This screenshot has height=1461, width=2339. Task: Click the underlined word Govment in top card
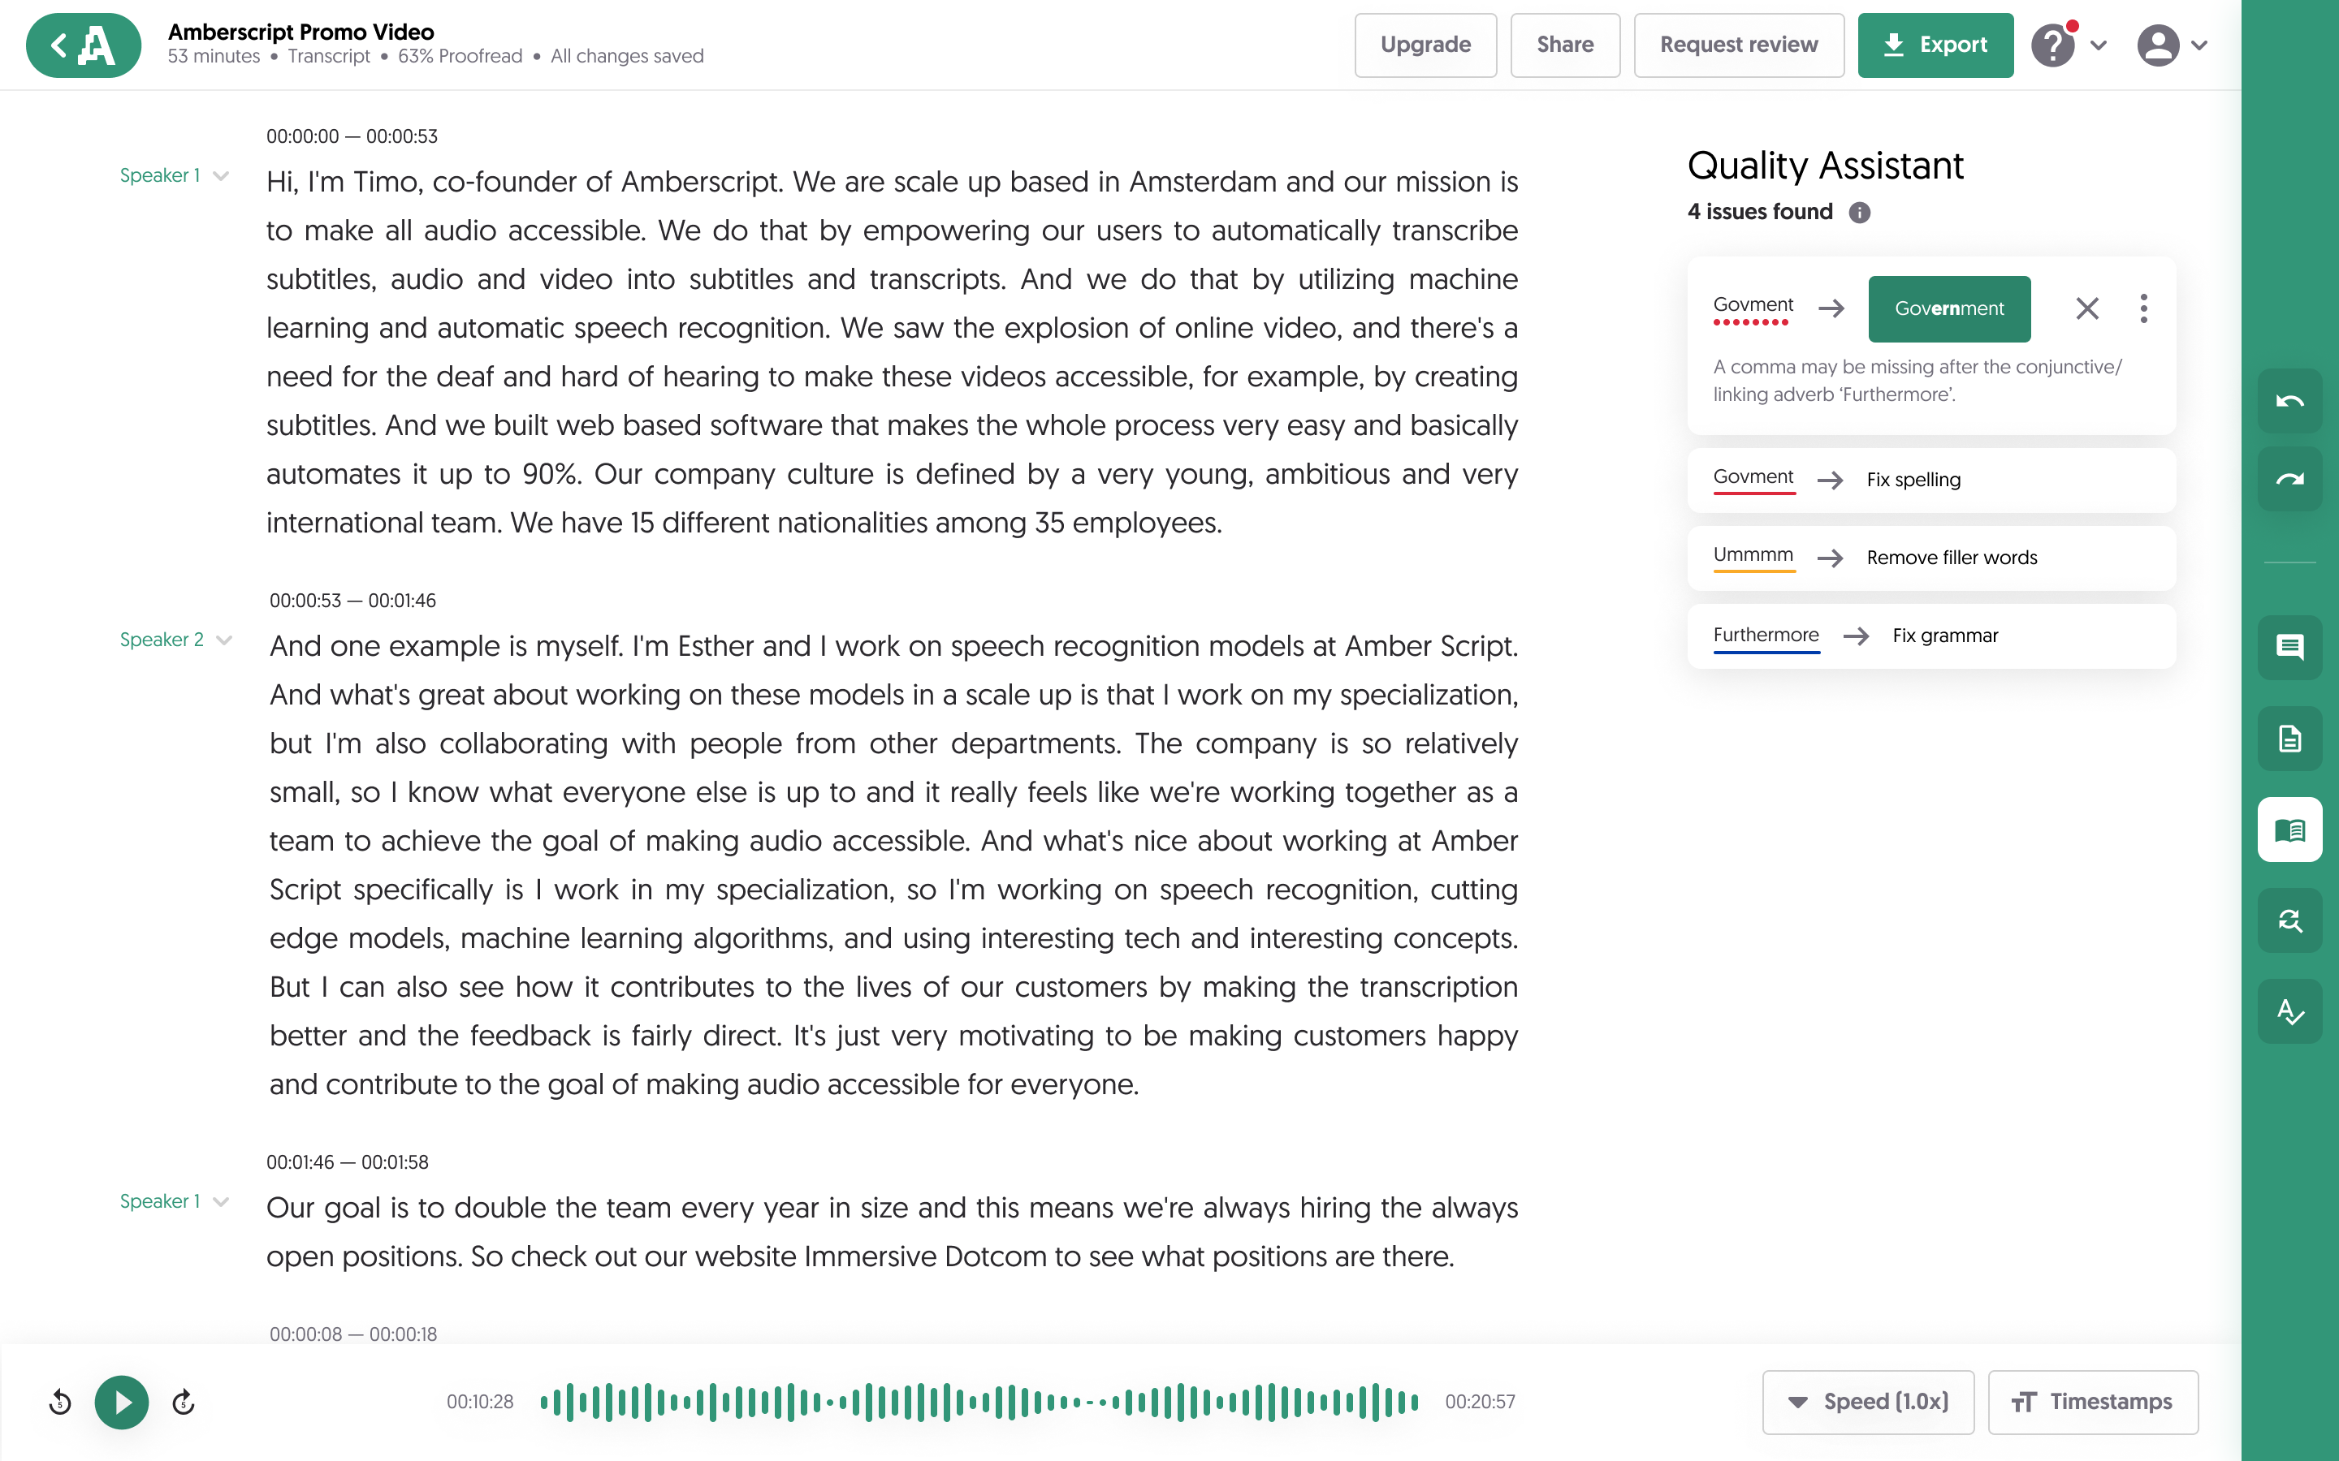tap(1753, 305)
